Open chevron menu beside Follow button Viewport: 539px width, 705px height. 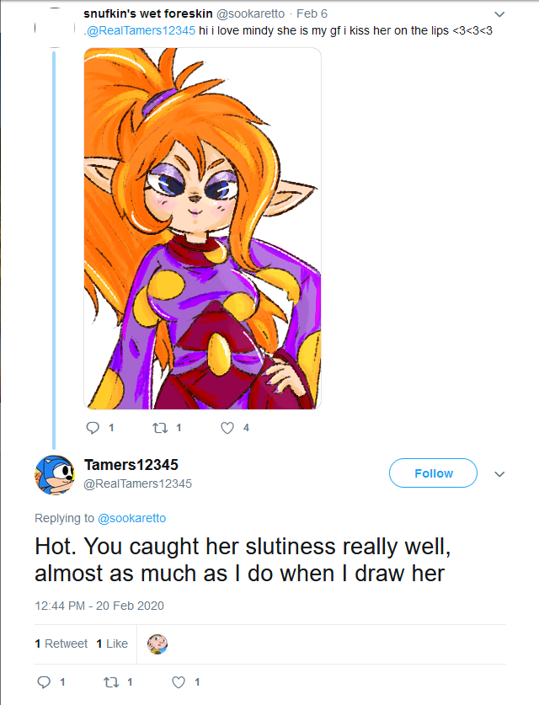pyautogui.click(x=499, y=474)
